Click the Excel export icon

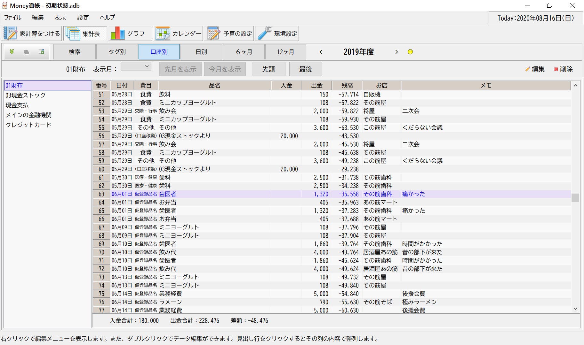click(x=41, y=52)
